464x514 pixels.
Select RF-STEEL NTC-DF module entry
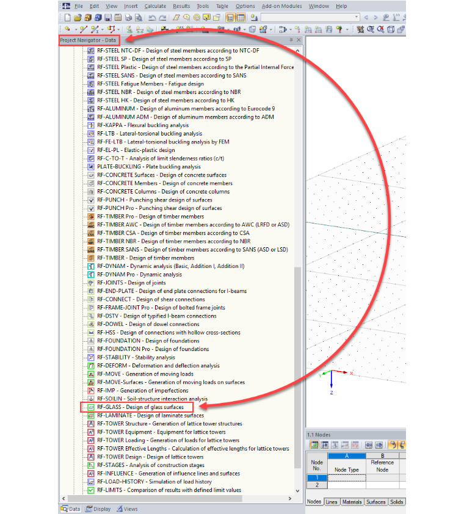point(178,51)
